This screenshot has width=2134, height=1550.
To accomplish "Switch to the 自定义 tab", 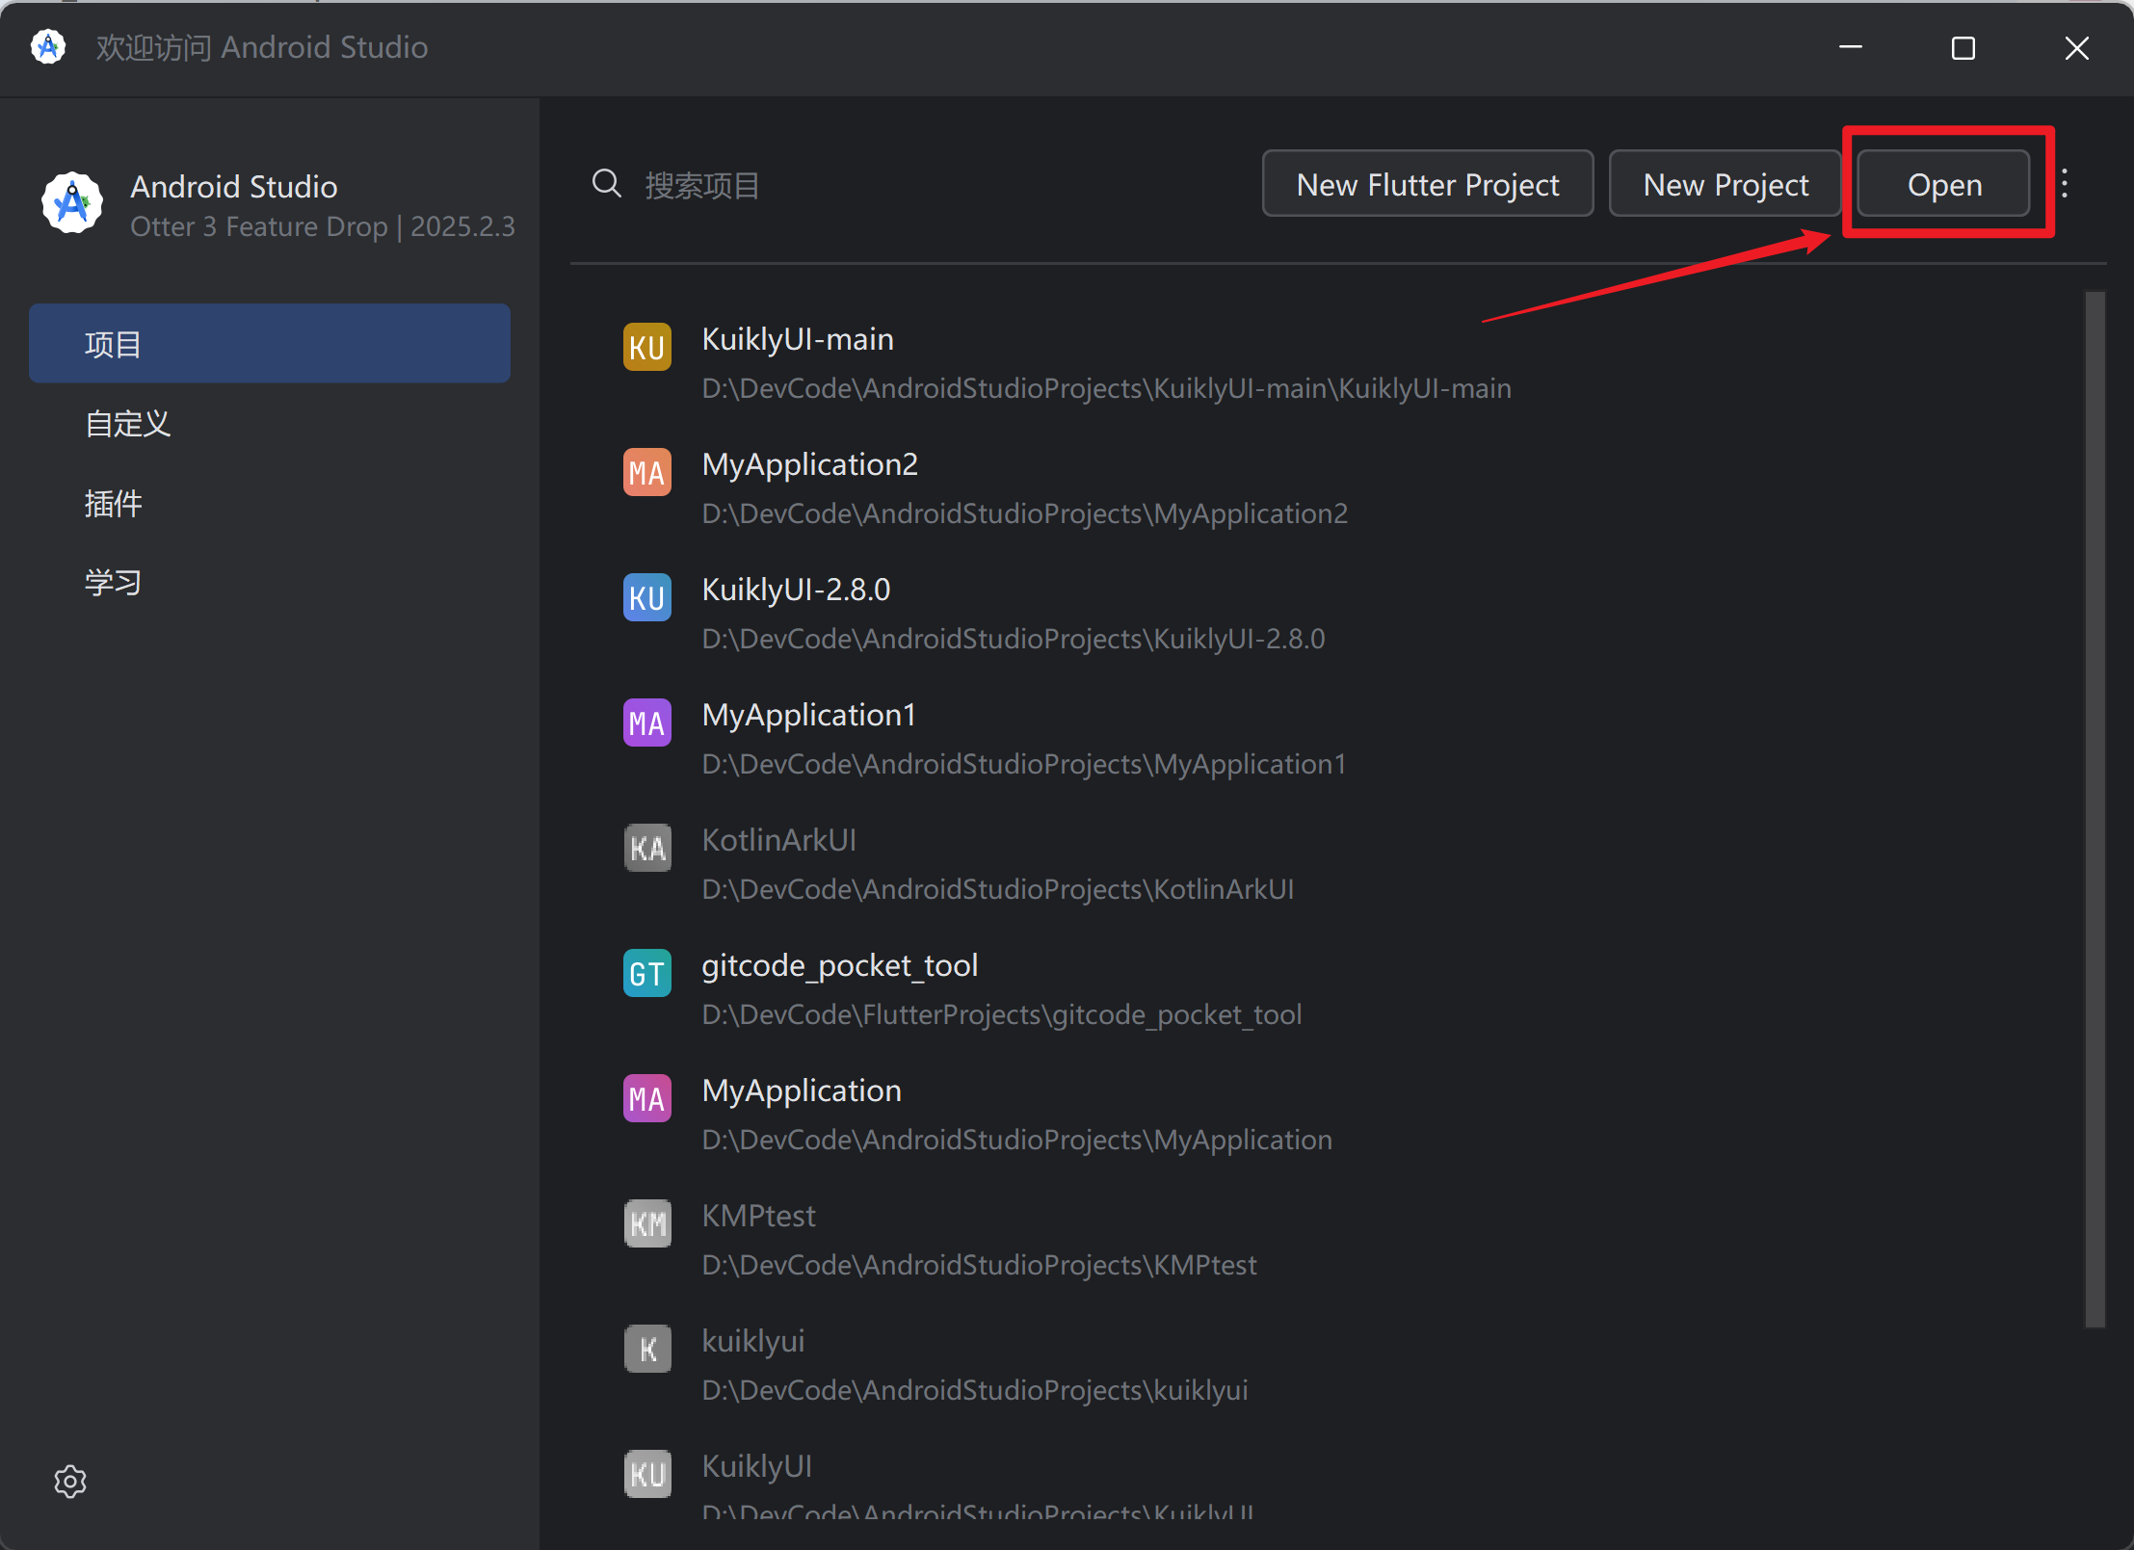I will 128,424.
